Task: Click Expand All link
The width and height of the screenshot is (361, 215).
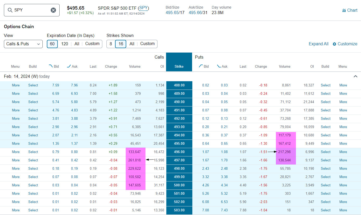Action: coord(319,44)
